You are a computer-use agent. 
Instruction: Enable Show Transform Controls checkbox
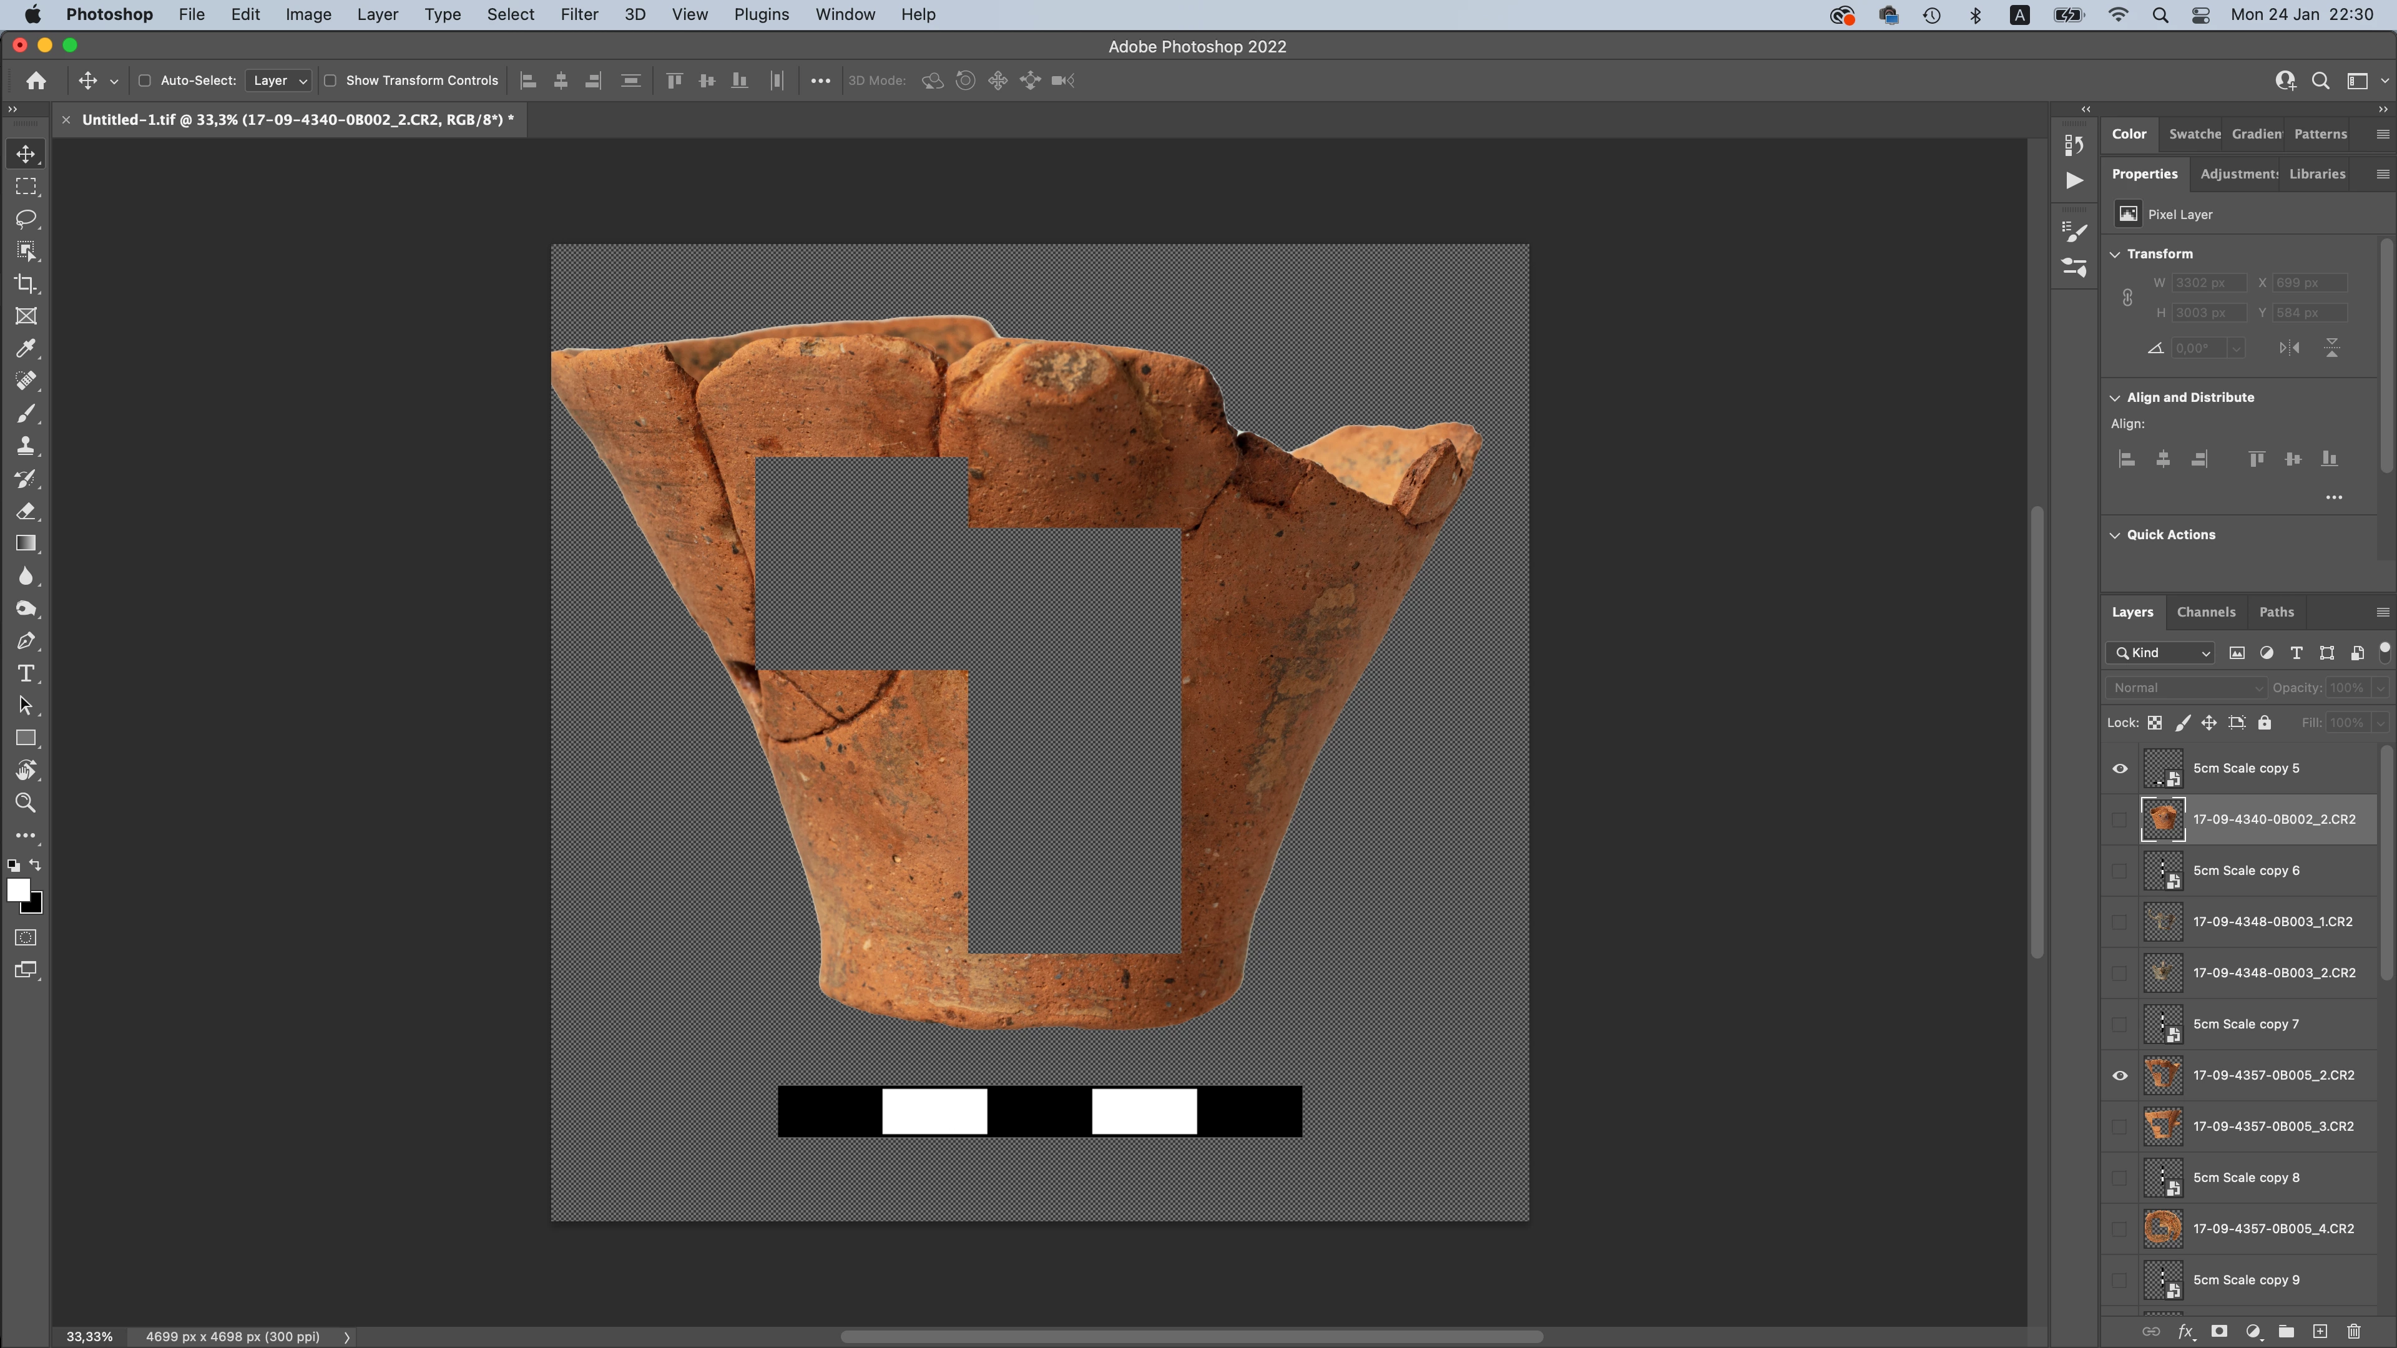point(330,81)
